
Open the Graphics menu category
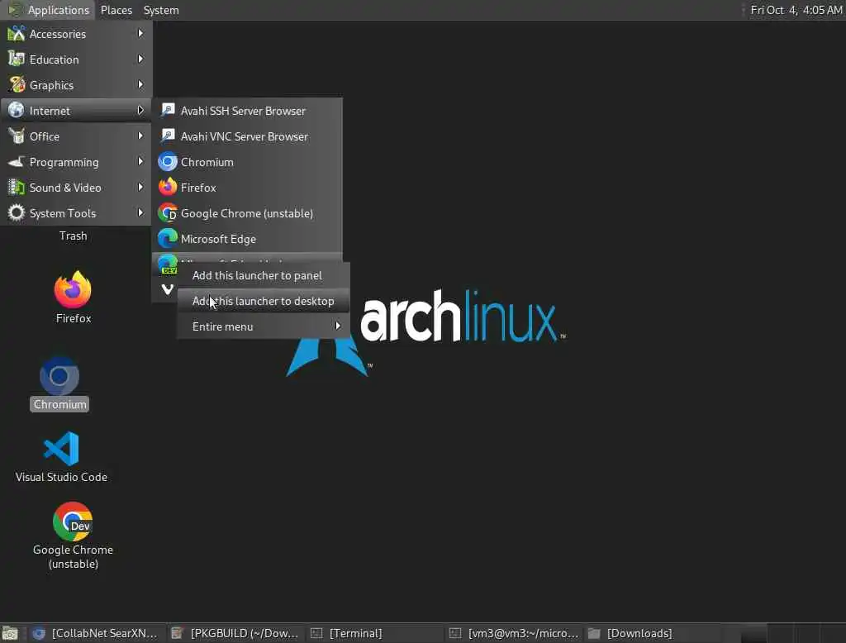point(76,85)
